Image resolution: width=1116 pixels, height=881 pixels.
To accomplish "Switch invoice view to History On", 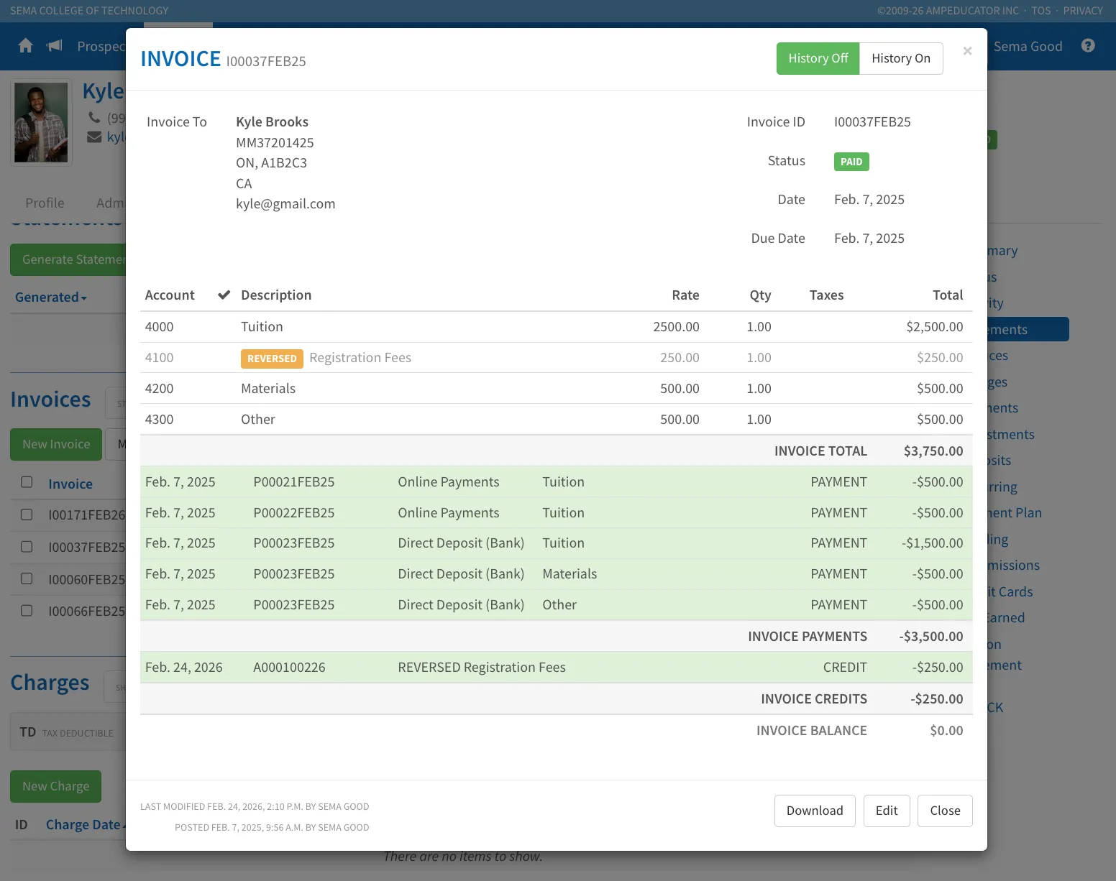I will click(901, 58).
